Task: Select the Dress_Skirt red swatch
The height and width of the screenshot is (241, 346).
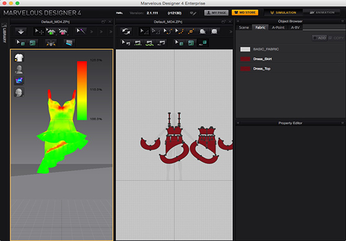Action: coord(245,59)
